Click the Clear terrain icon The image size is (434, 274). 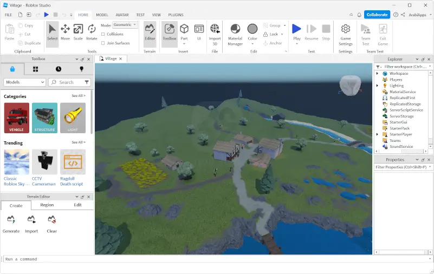click(51, 223)
